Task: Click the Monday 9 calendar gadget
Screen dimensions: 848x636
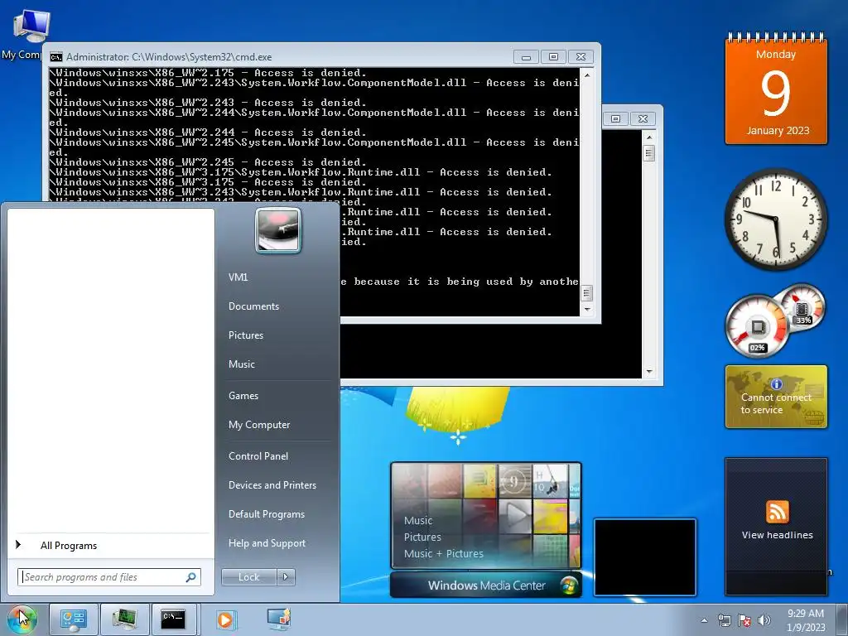Action: coord(776,89)
